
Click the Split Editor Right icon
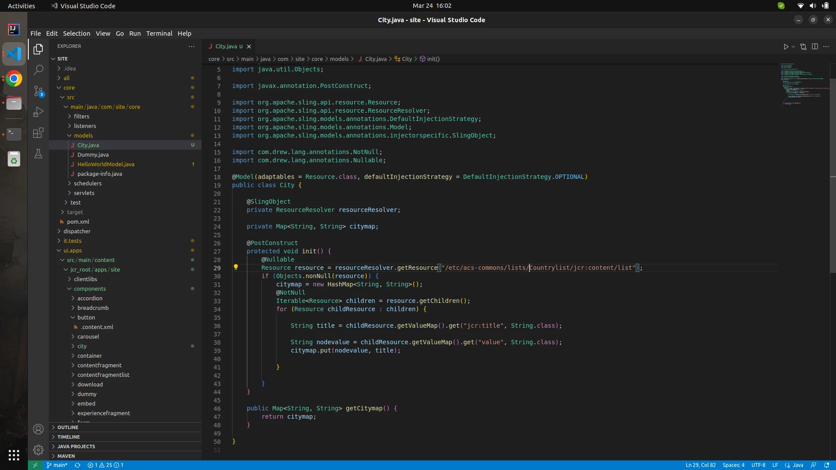[x=815, y=47]
